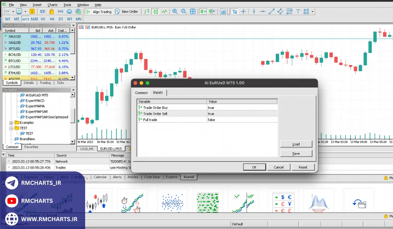Select the crosshair tool

[243, 11]
